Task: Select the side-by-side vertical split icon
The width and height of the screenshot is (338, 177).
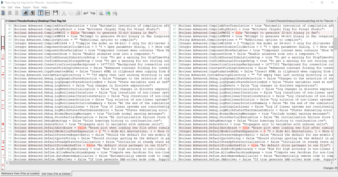Action: [x=41, y=13]
